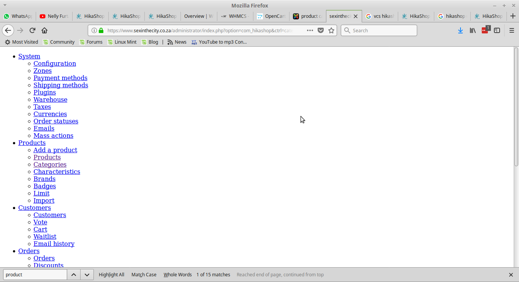
Task: Open the Firefox home page
Action: click(44, 30)
